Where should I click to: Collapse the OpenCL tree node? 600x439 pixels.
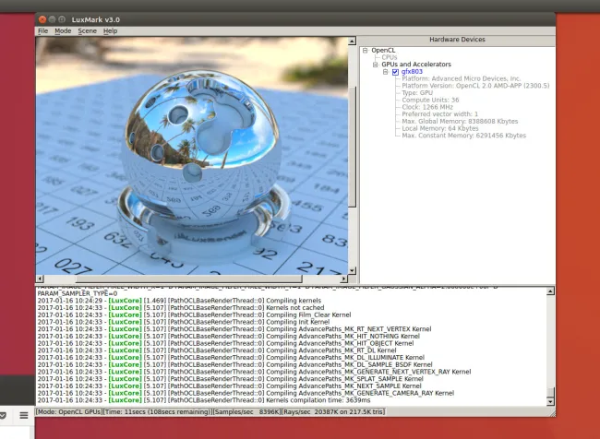coord(366,50)
